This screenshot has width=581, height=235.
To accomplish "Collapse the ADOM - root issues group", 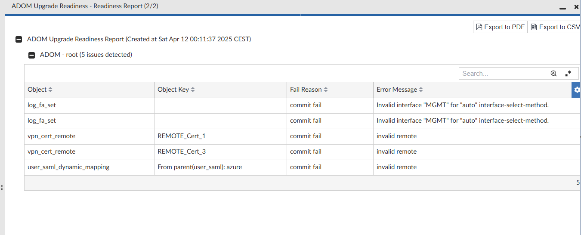I will (x=31, y=55).
